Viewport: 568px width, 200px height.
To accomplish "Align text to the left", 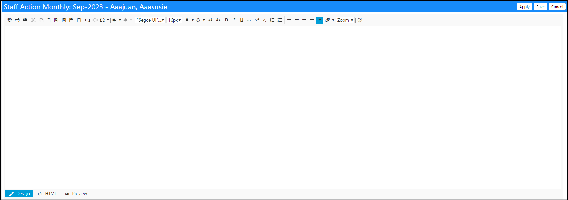I will [289, 20].
